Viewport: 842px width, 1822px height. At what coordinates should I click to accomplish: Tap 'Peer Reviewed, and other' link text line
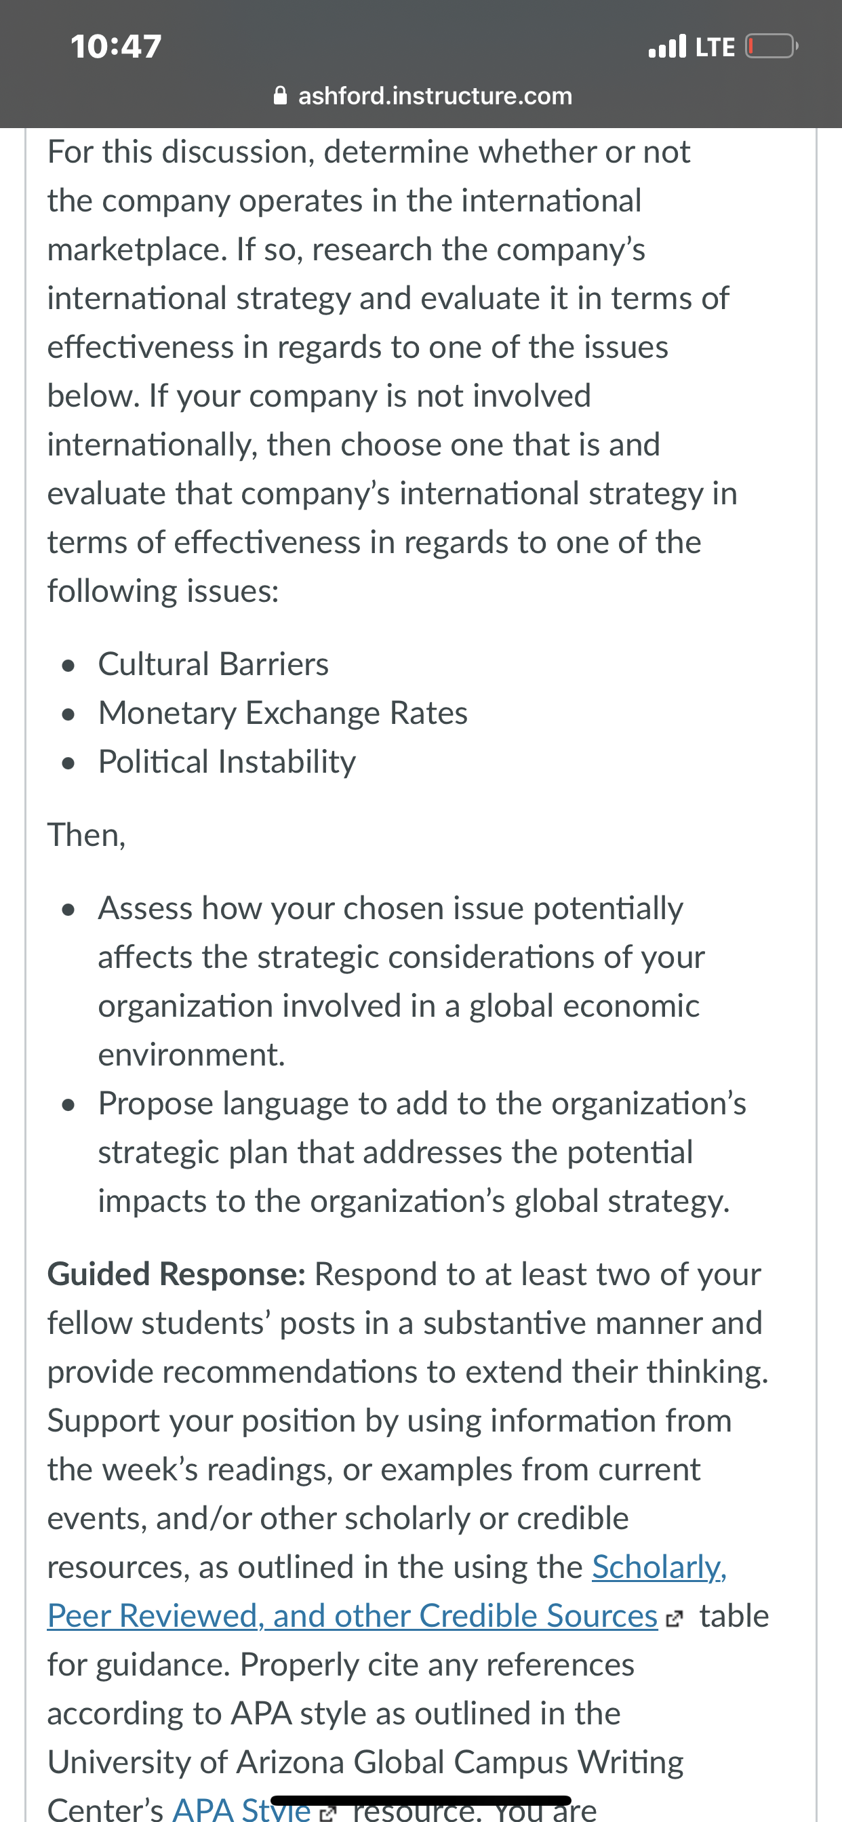coord(353,1616)
